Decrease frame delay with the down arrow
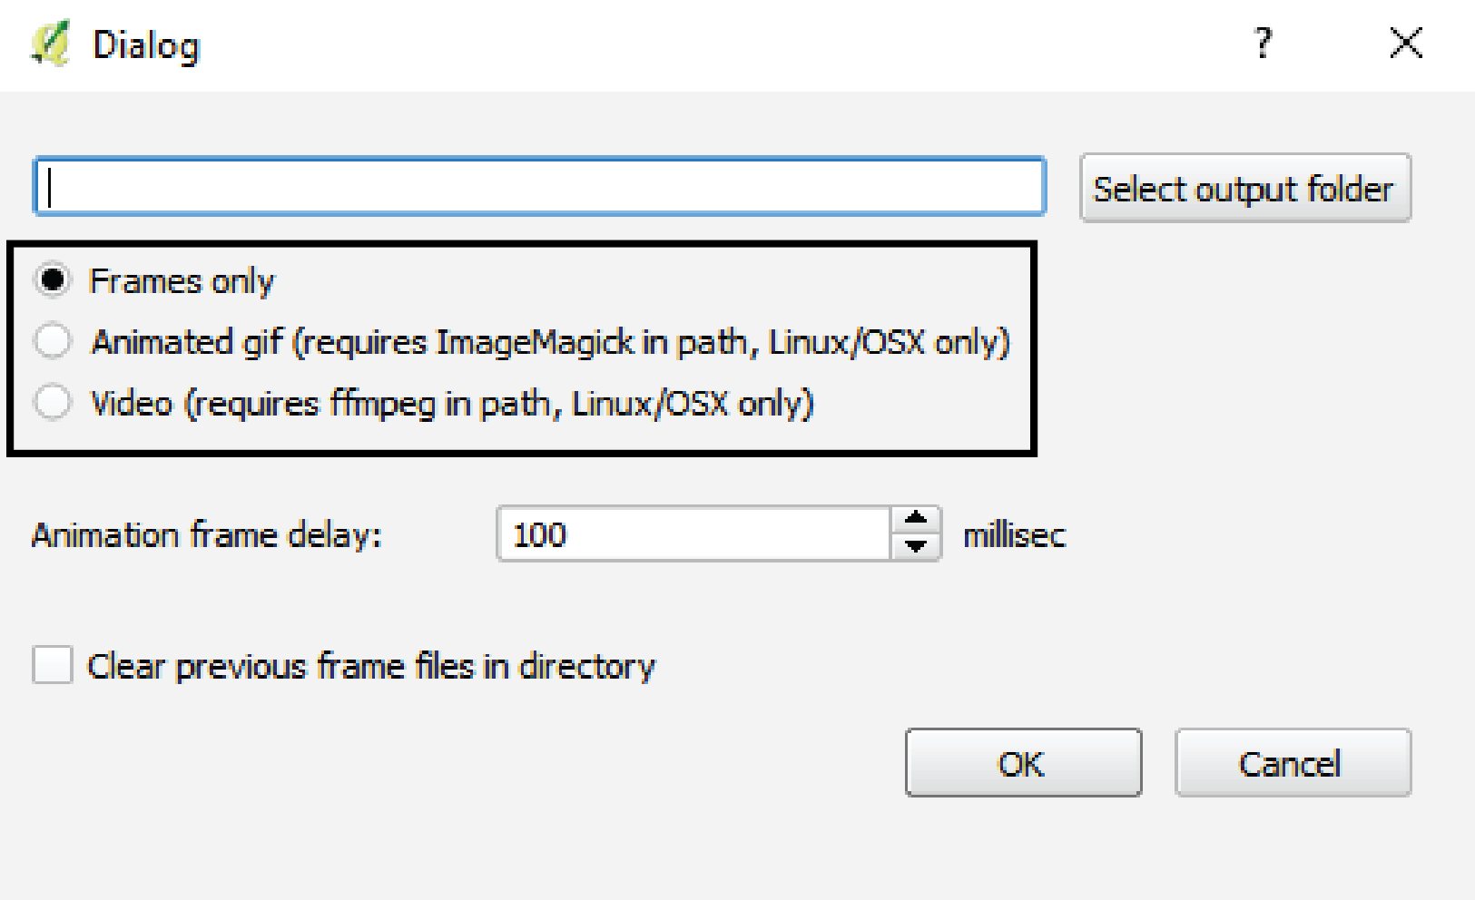1475x900 pixels. pos(916,547)
